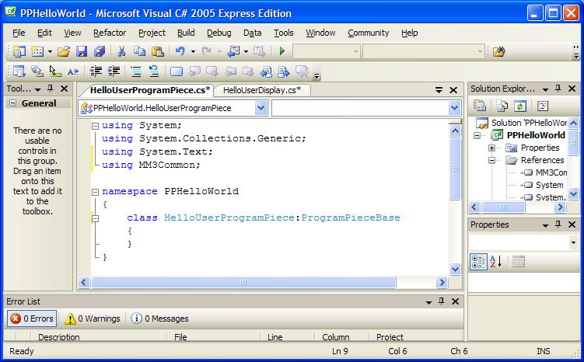Click the Find in Files icon
This screenshot has width=584, height=362.
pos(498,51)
